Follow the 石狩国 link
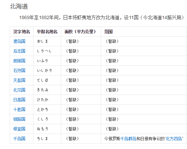Image resolution: width=187 pixels, height=149 pixels. (x=19, y=70)
